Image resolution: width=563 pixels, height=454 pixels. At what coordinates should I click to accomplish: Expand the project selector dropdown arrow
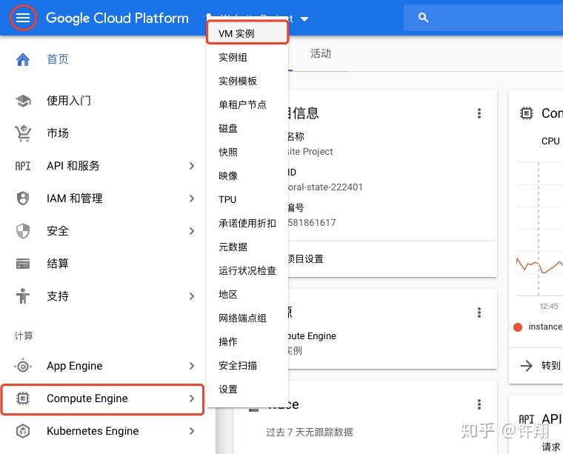click(x=304, y=19)
